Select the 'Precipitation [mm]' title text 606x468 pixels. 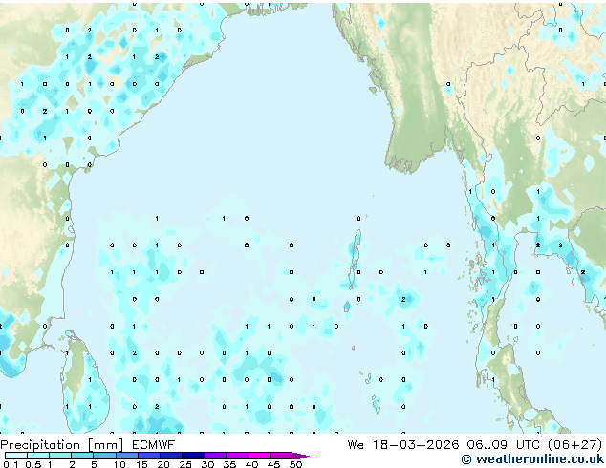62,445
